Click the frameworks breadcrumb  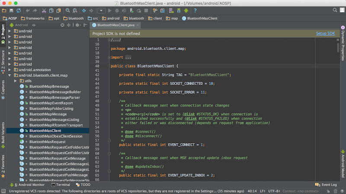pyautogui.click(x=33, y=18)
